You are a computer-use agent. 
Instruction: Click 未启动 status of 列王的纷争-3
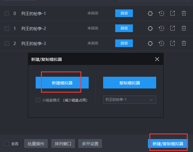click(93, 43)
